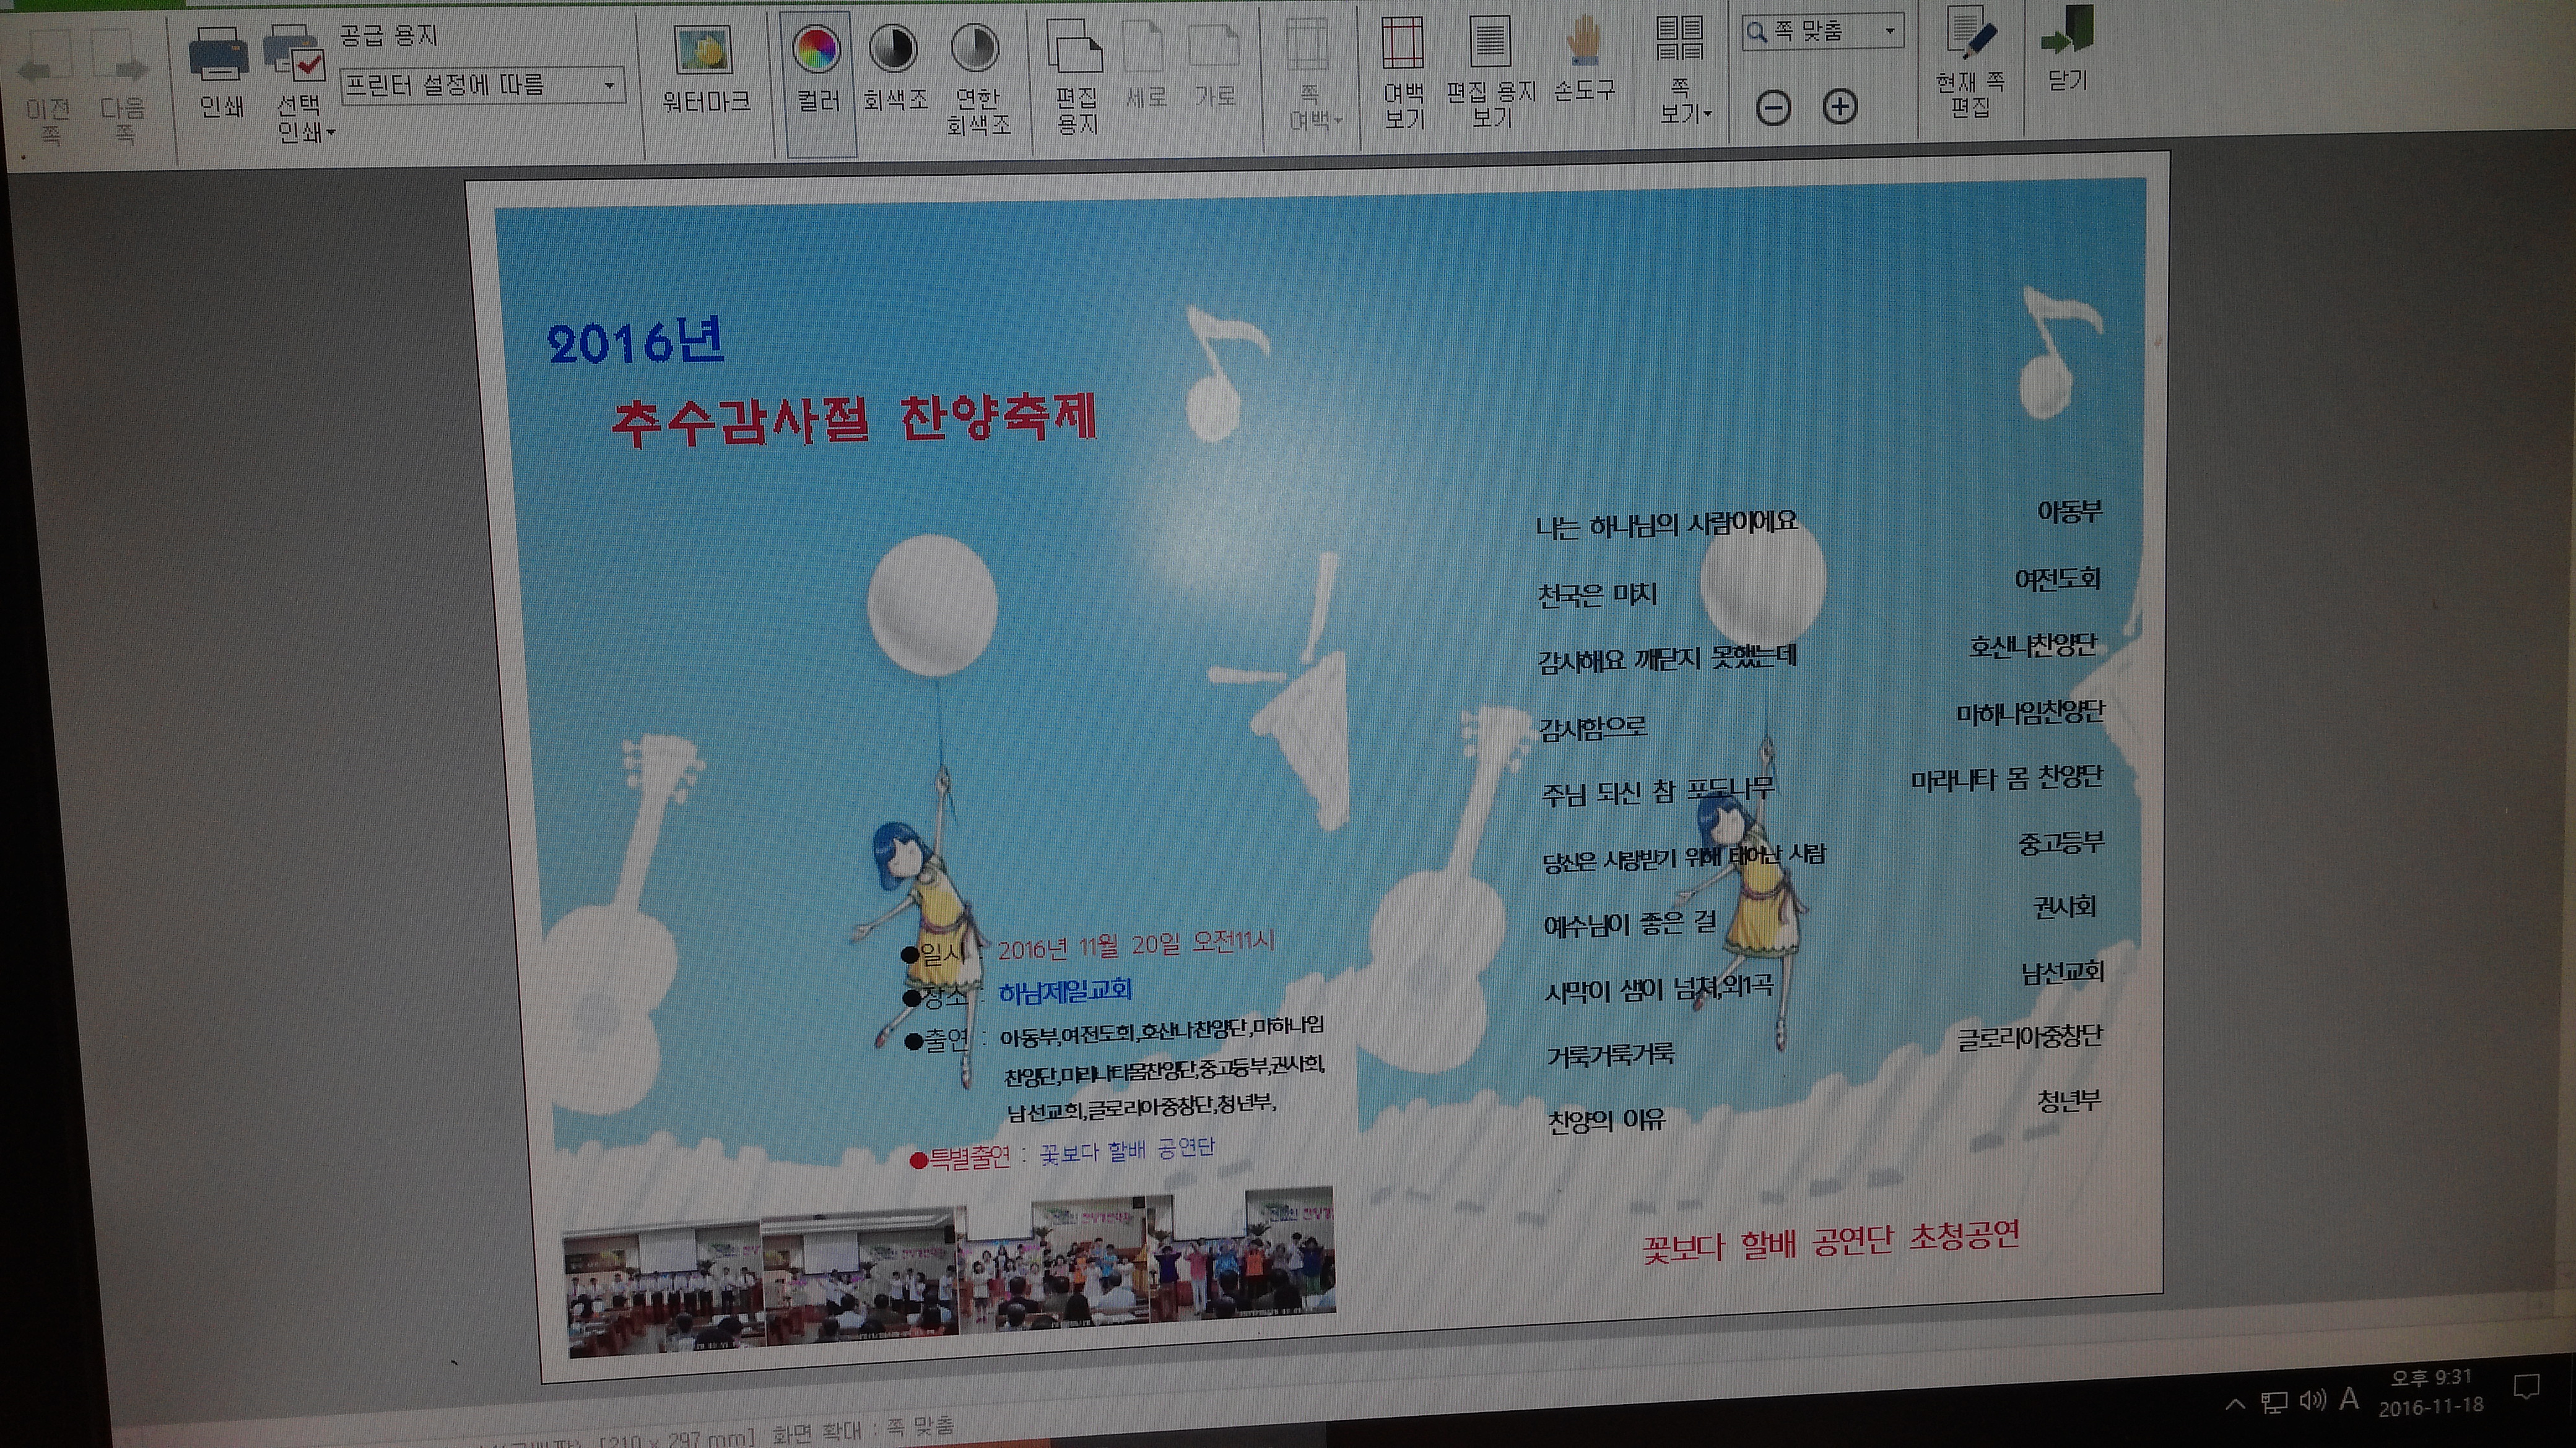The height and width of the screenshot is (1448, 2576).
Task: Expand the 쪽 맞춤 zoom dropdown
Action: click(x=1889, y=31)
